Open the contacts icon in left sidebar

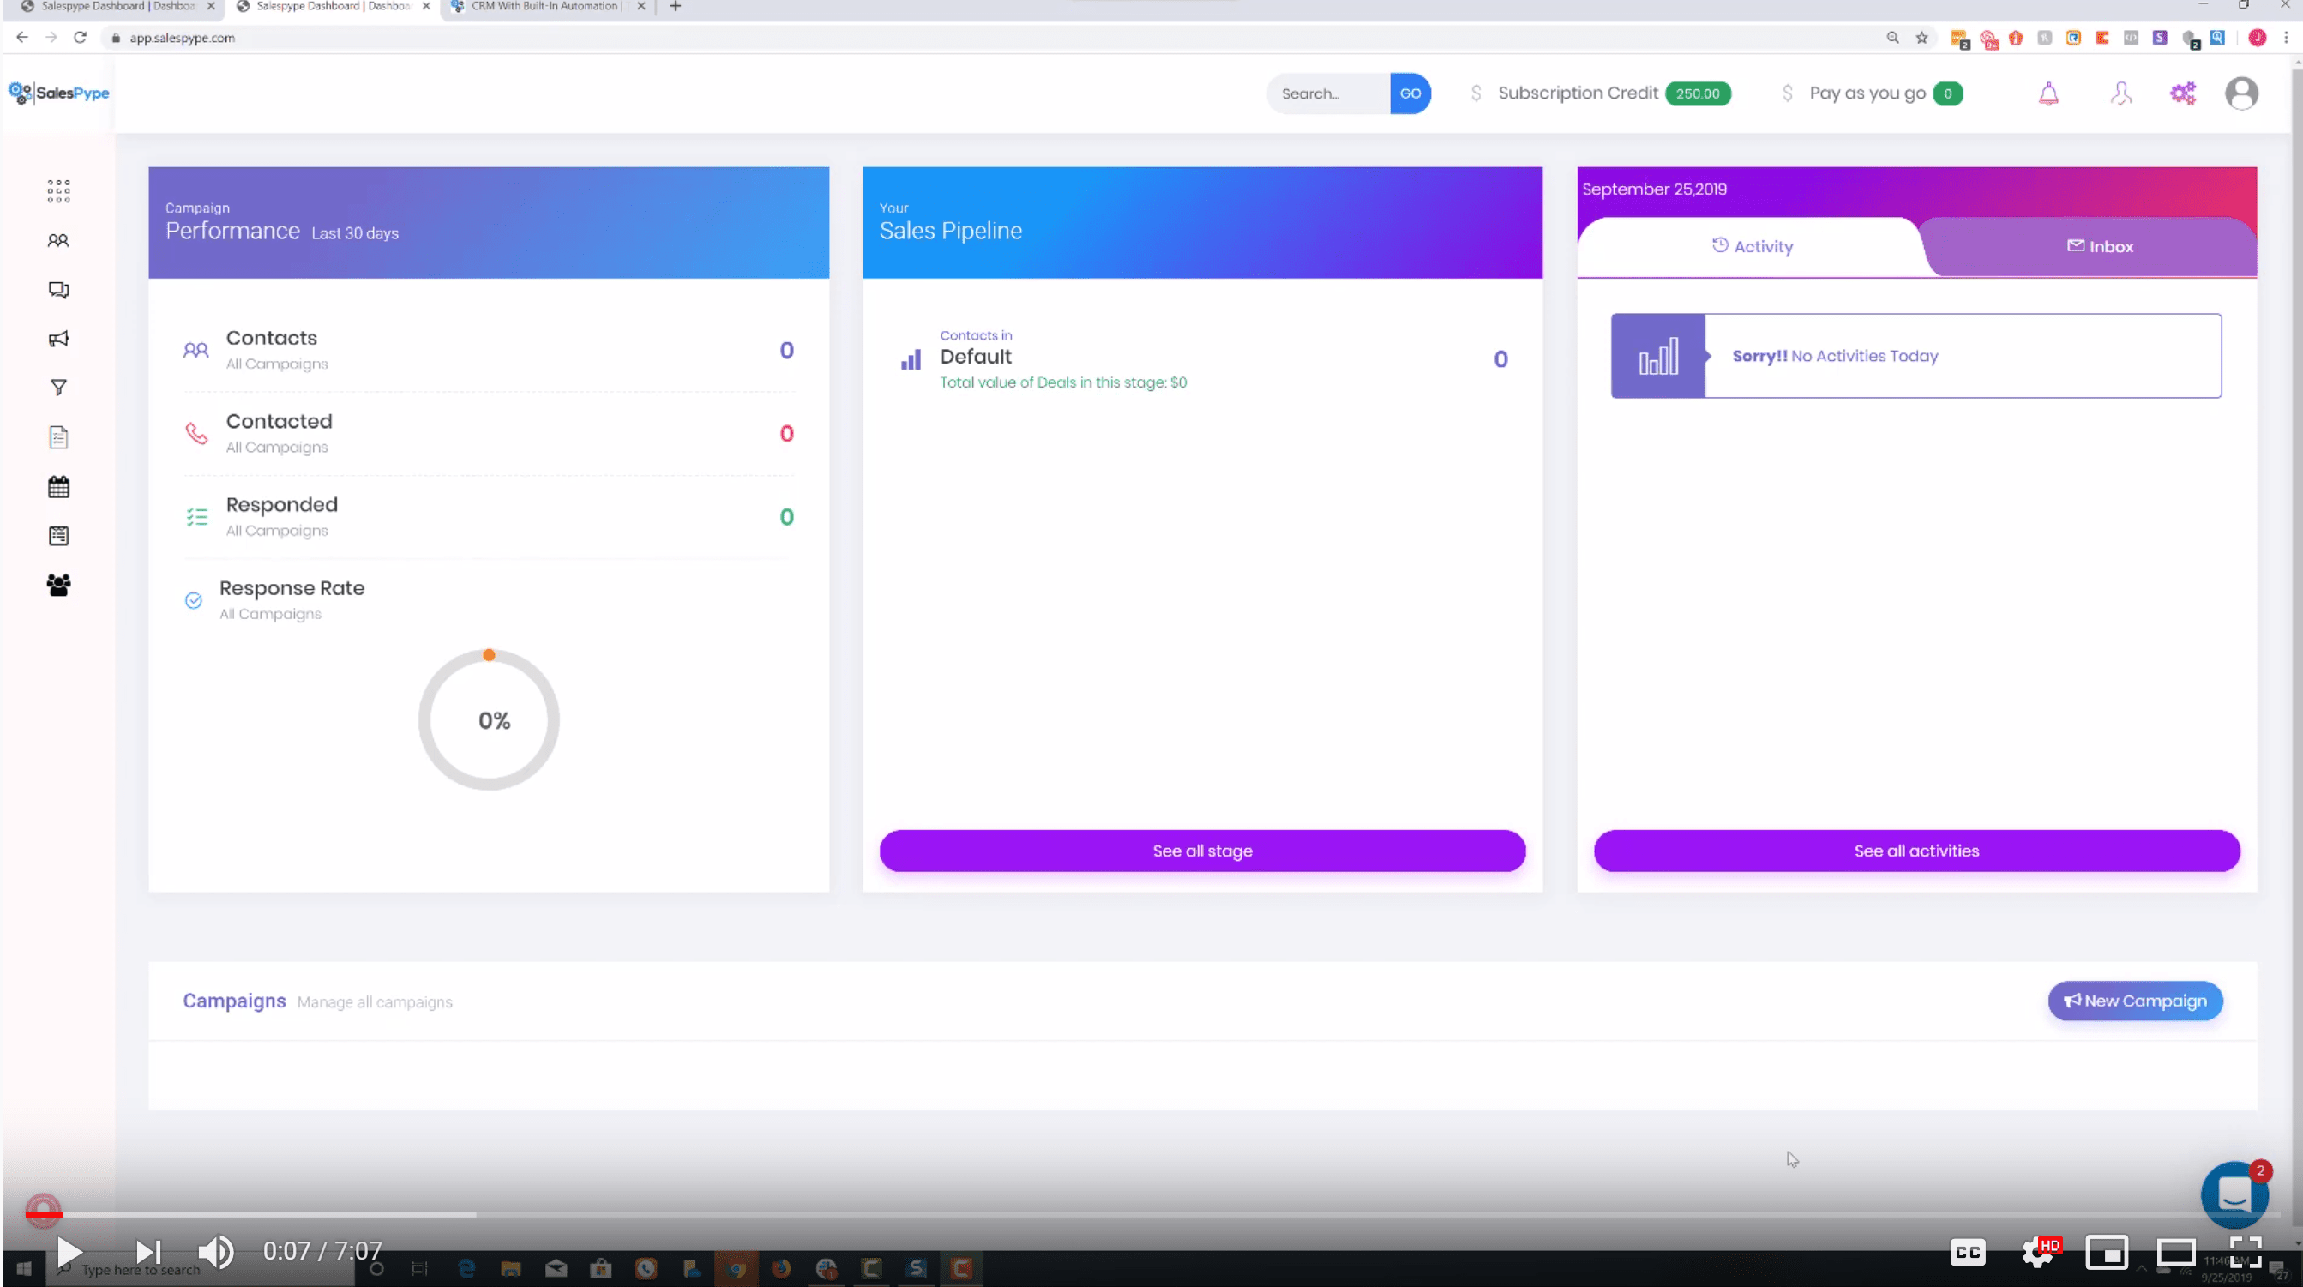coord(58,240)
